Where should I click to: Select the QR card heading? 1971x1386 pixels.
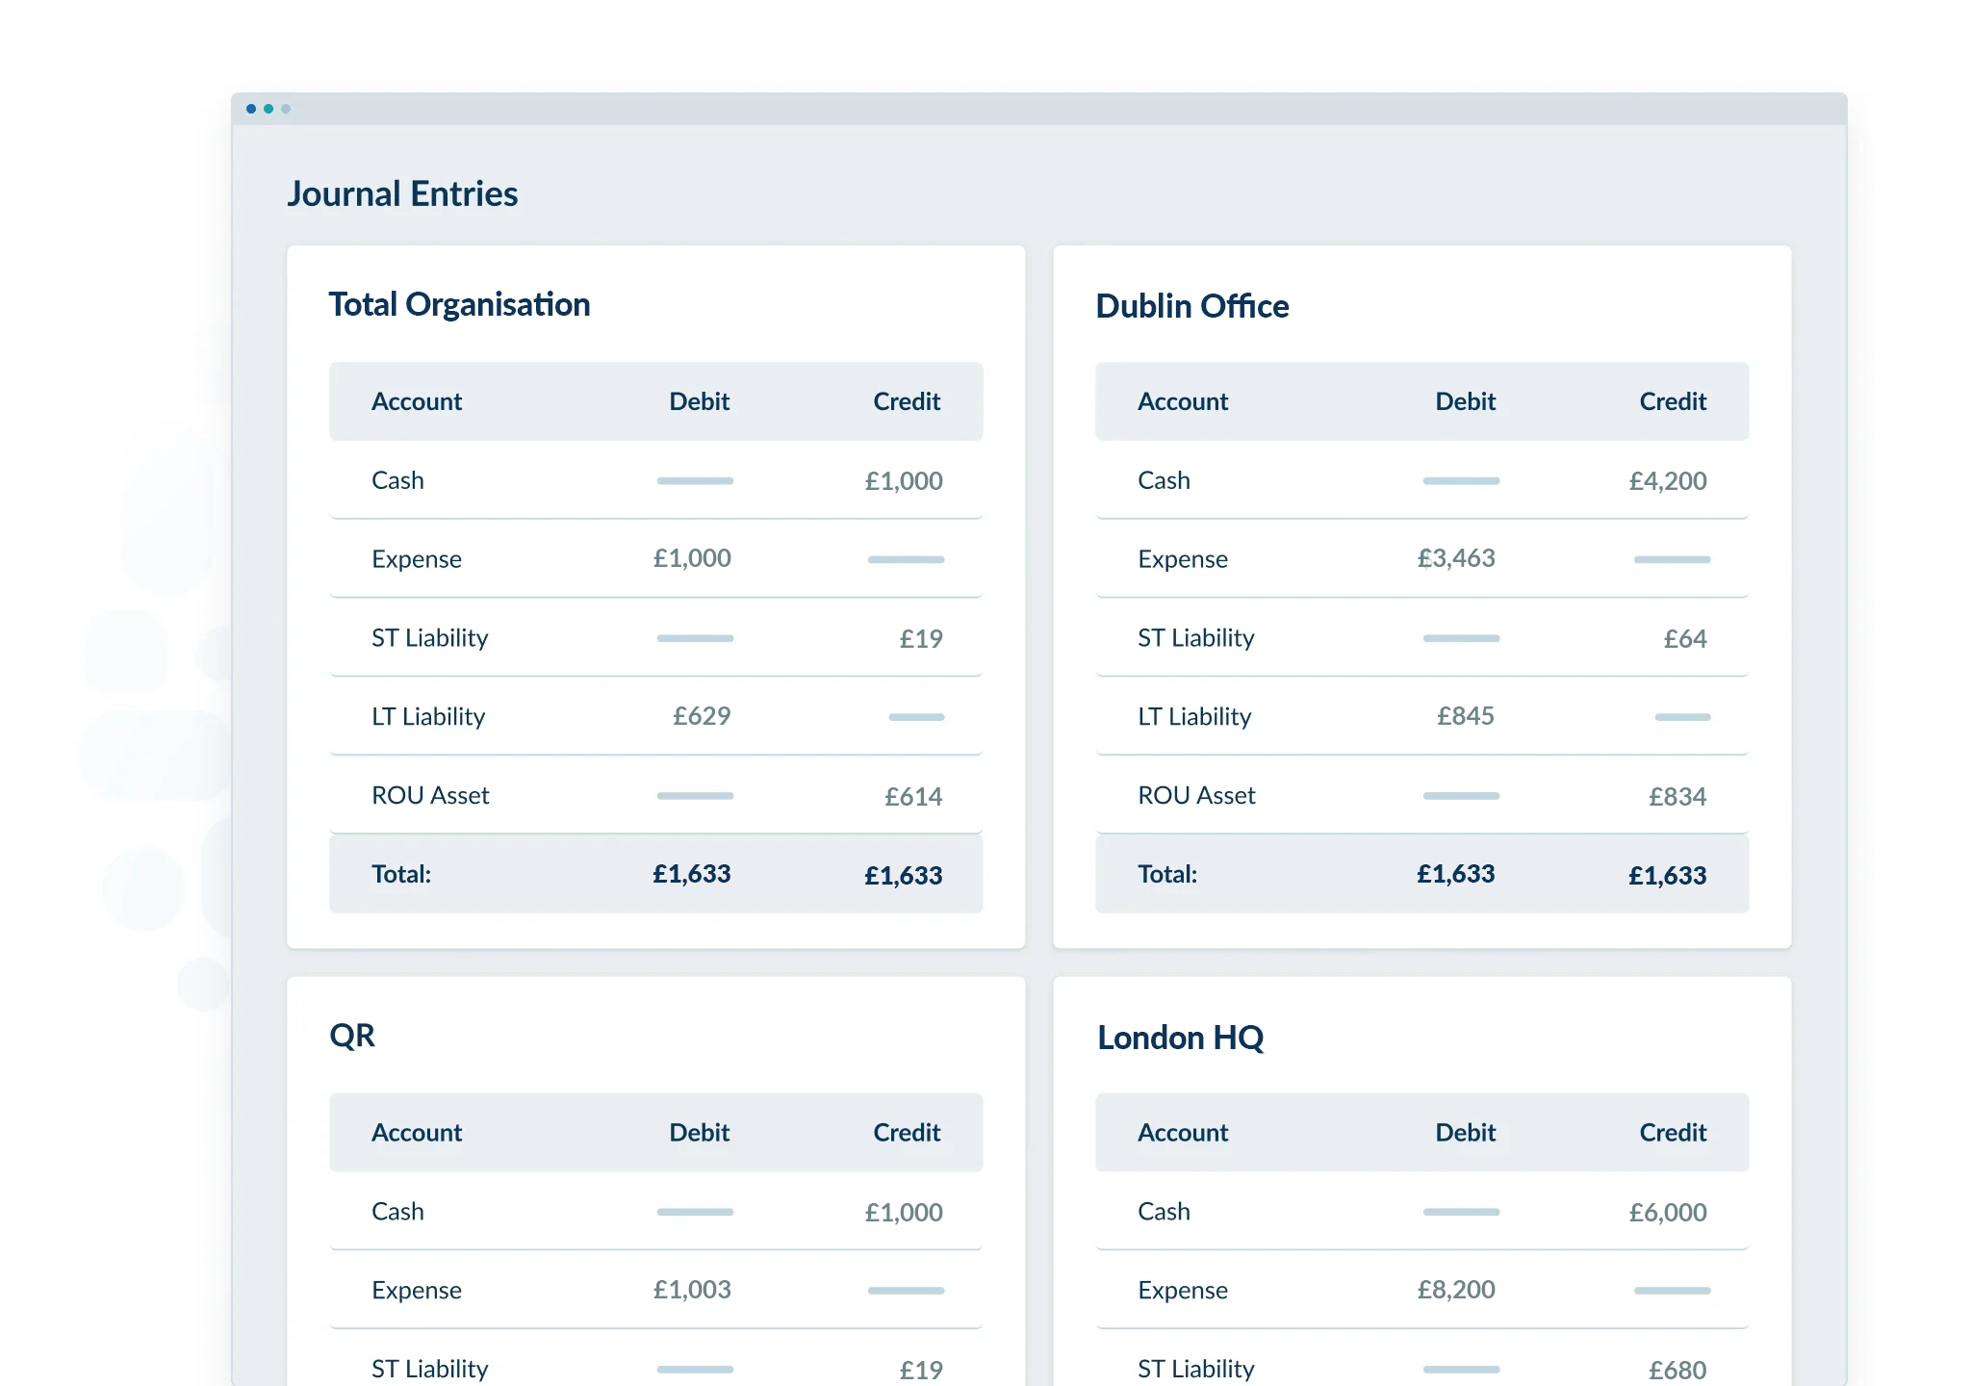click(x=351, y=1035)
